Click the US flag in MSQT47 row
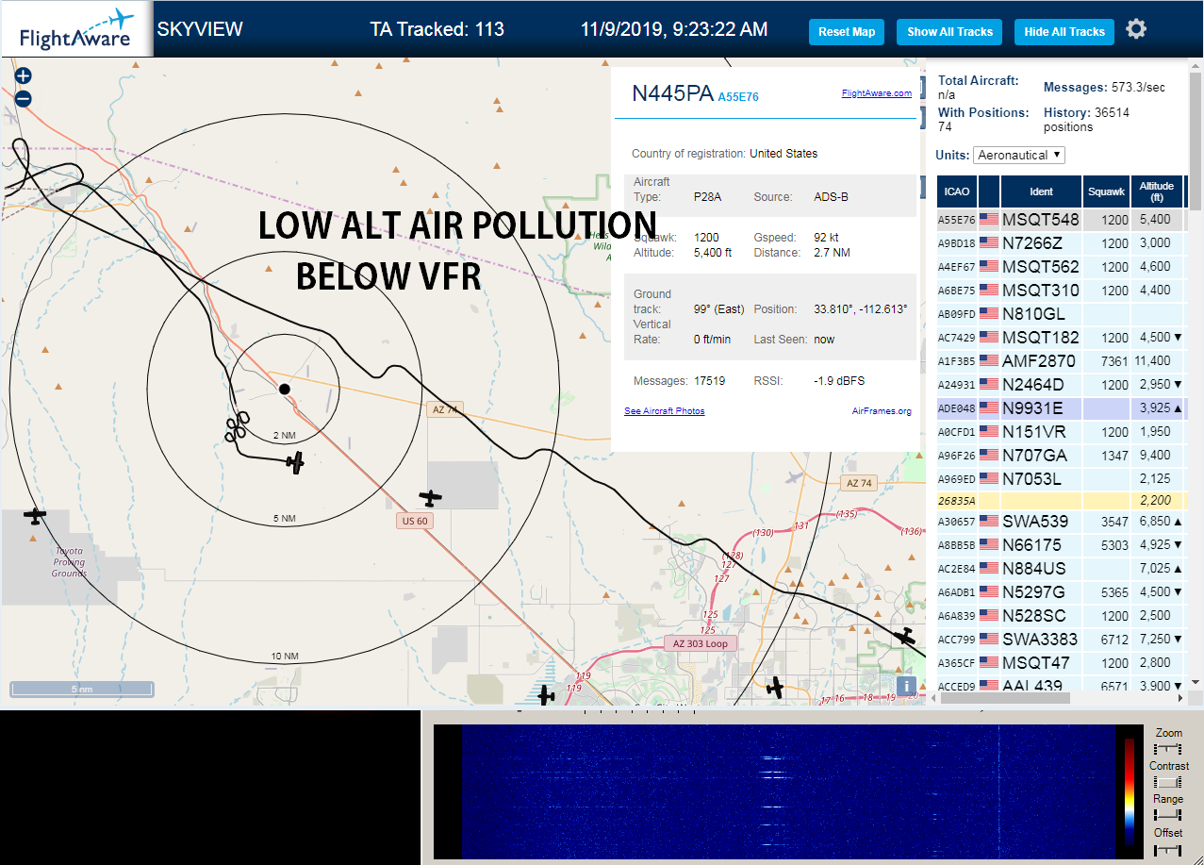 [989, 663]
